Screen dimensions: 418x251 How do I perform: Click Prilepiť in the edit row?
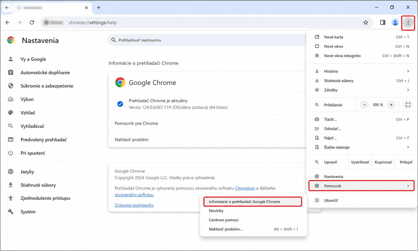coord(406,162)
